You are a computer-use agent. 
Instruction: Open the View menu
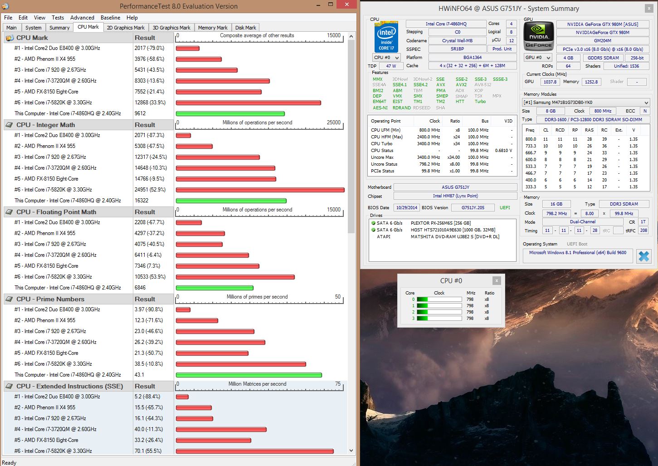(39, 17)
